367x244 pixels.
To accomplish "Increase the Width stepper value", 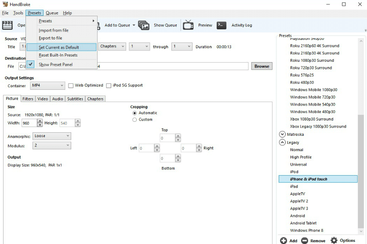I will [x=40, y=121].
